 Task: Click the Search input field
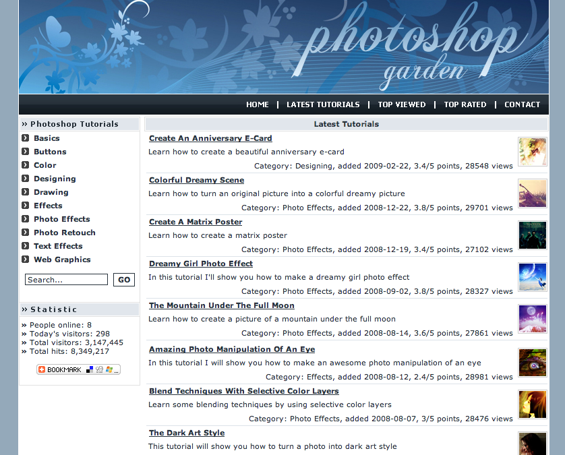tap(66, 280)
